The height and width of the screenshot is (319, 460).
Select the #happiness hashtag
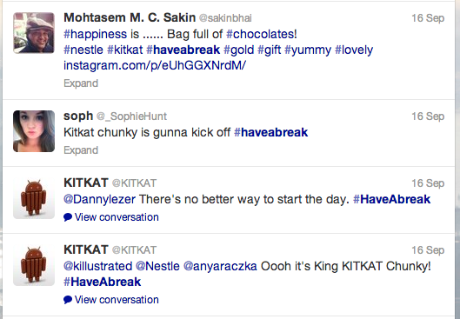point(96,34)
